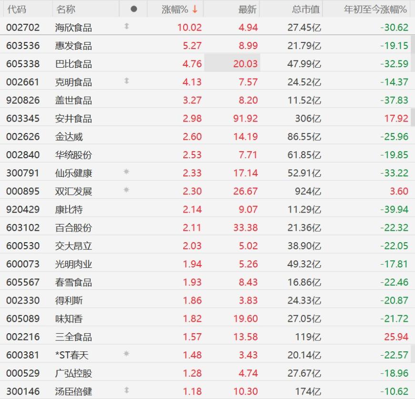This screenshot has height=399, width=415.
Task: Click the up-down arrow marker beside 海欣食品
Action: 126,26
